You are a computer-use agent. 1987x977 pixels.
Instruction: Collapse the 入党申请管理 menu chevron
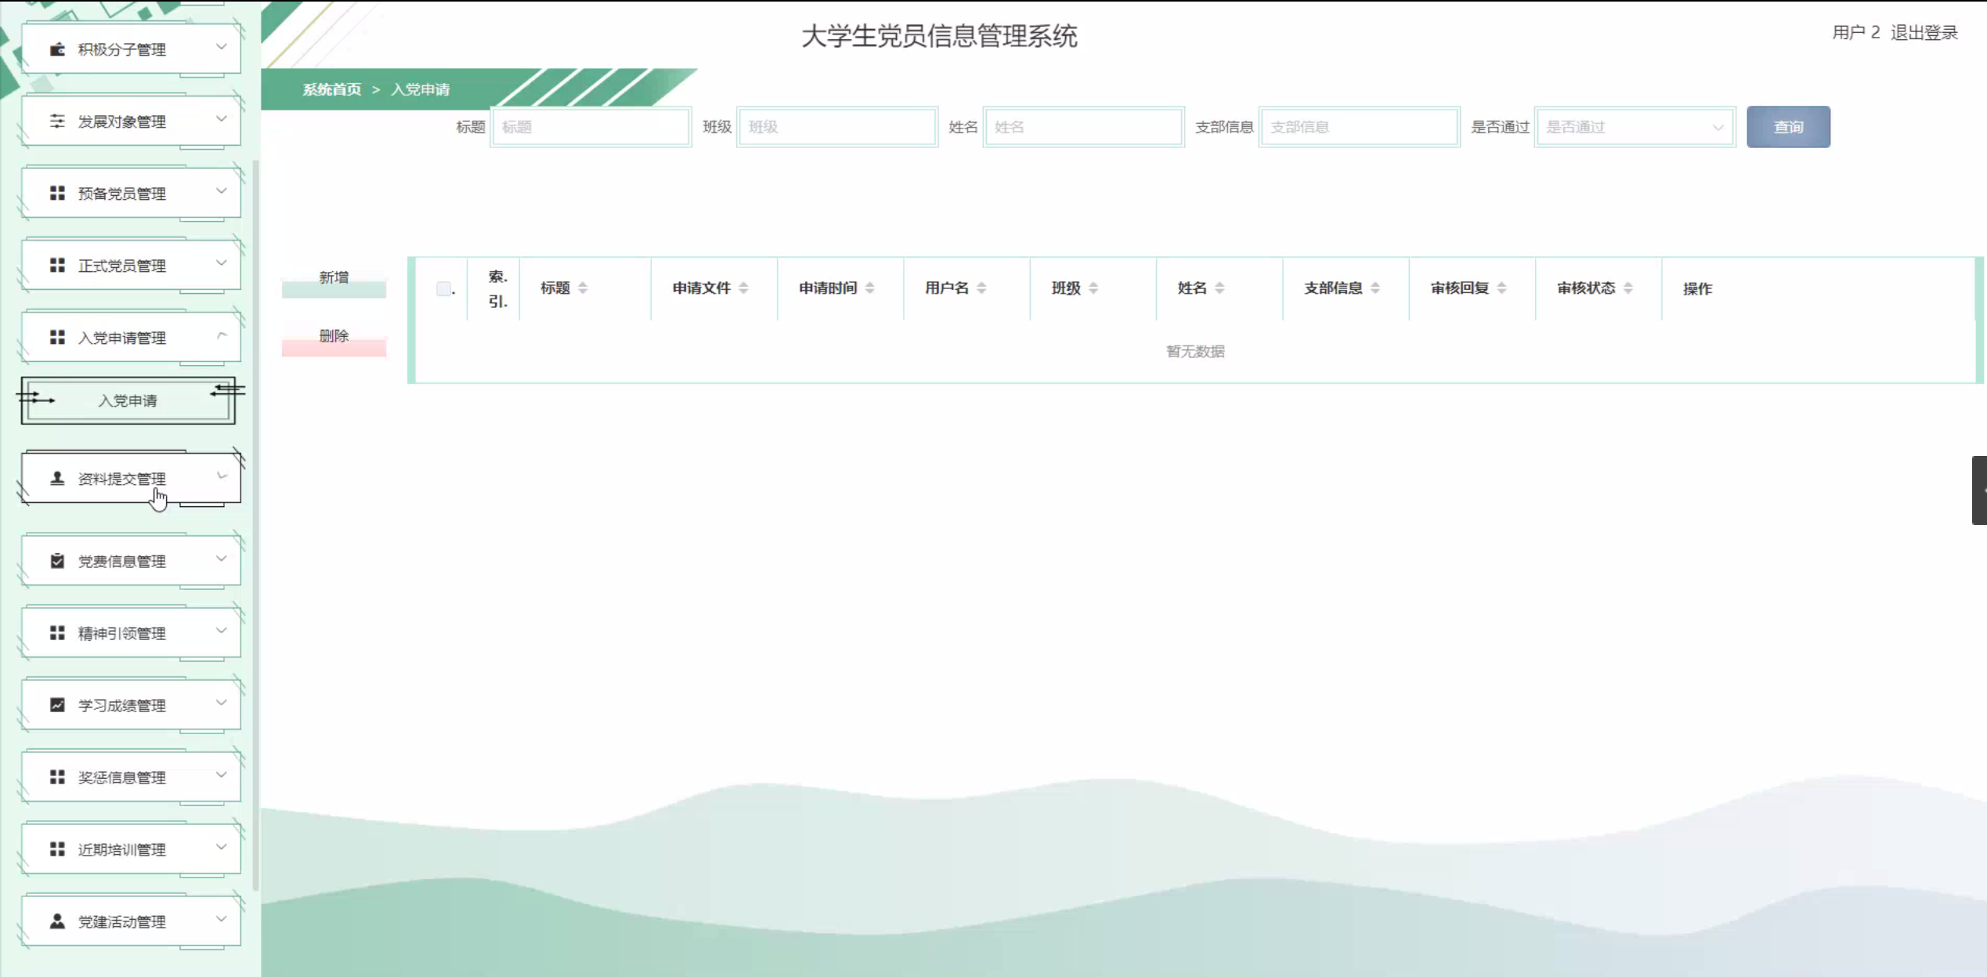coord(222,336)
